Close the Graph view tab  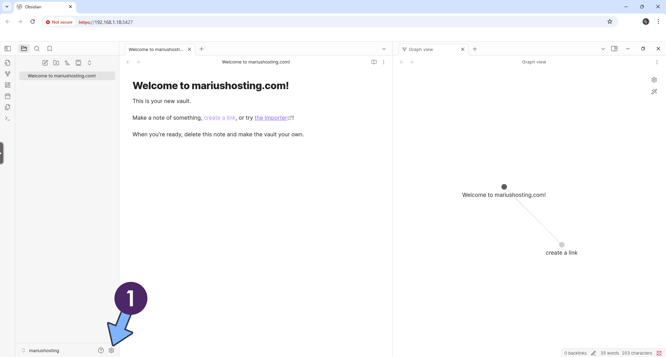pos(463,49)
